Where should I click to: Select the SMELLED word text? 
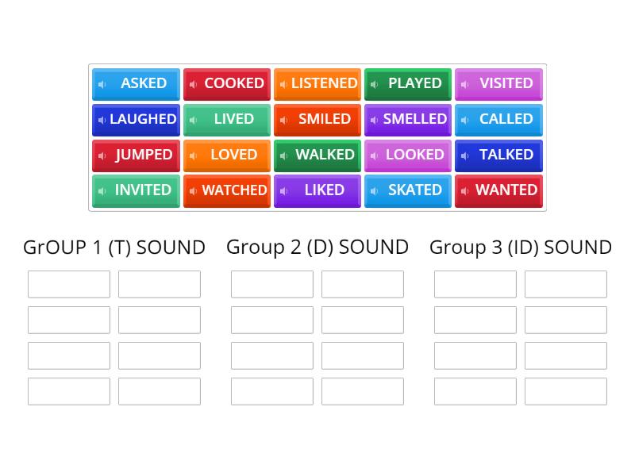pos(415,118)
